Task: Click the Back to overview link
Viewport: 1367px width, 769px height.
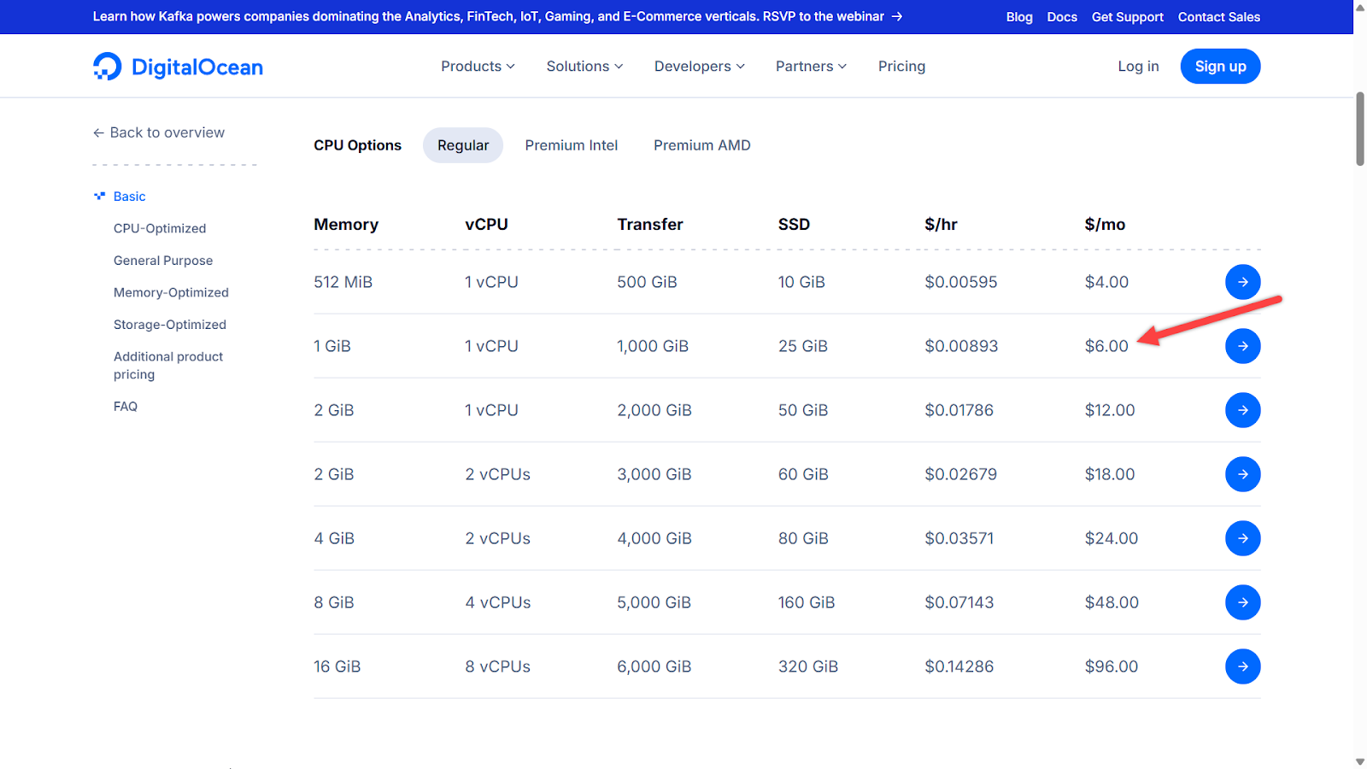Action: (x=159, y=132)
